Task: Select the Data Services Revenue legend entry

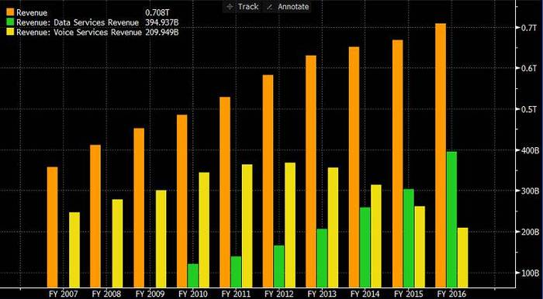Action: point(78,22)
